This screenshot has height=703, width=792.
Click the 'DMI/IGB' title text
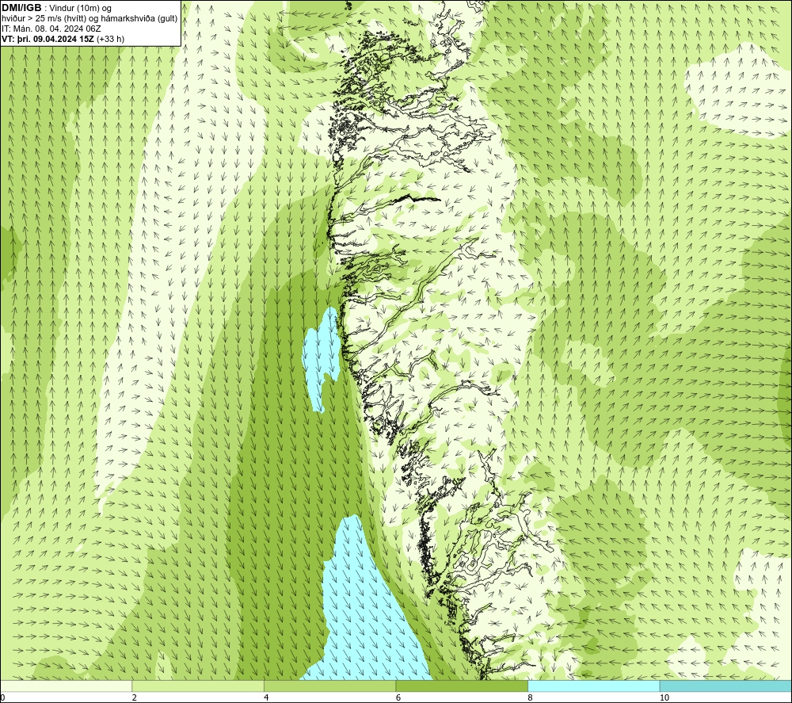pos(21,8)
